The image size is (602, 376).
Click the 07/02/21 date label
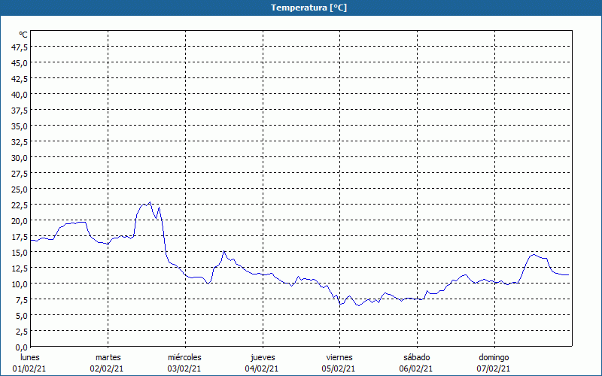494,368
